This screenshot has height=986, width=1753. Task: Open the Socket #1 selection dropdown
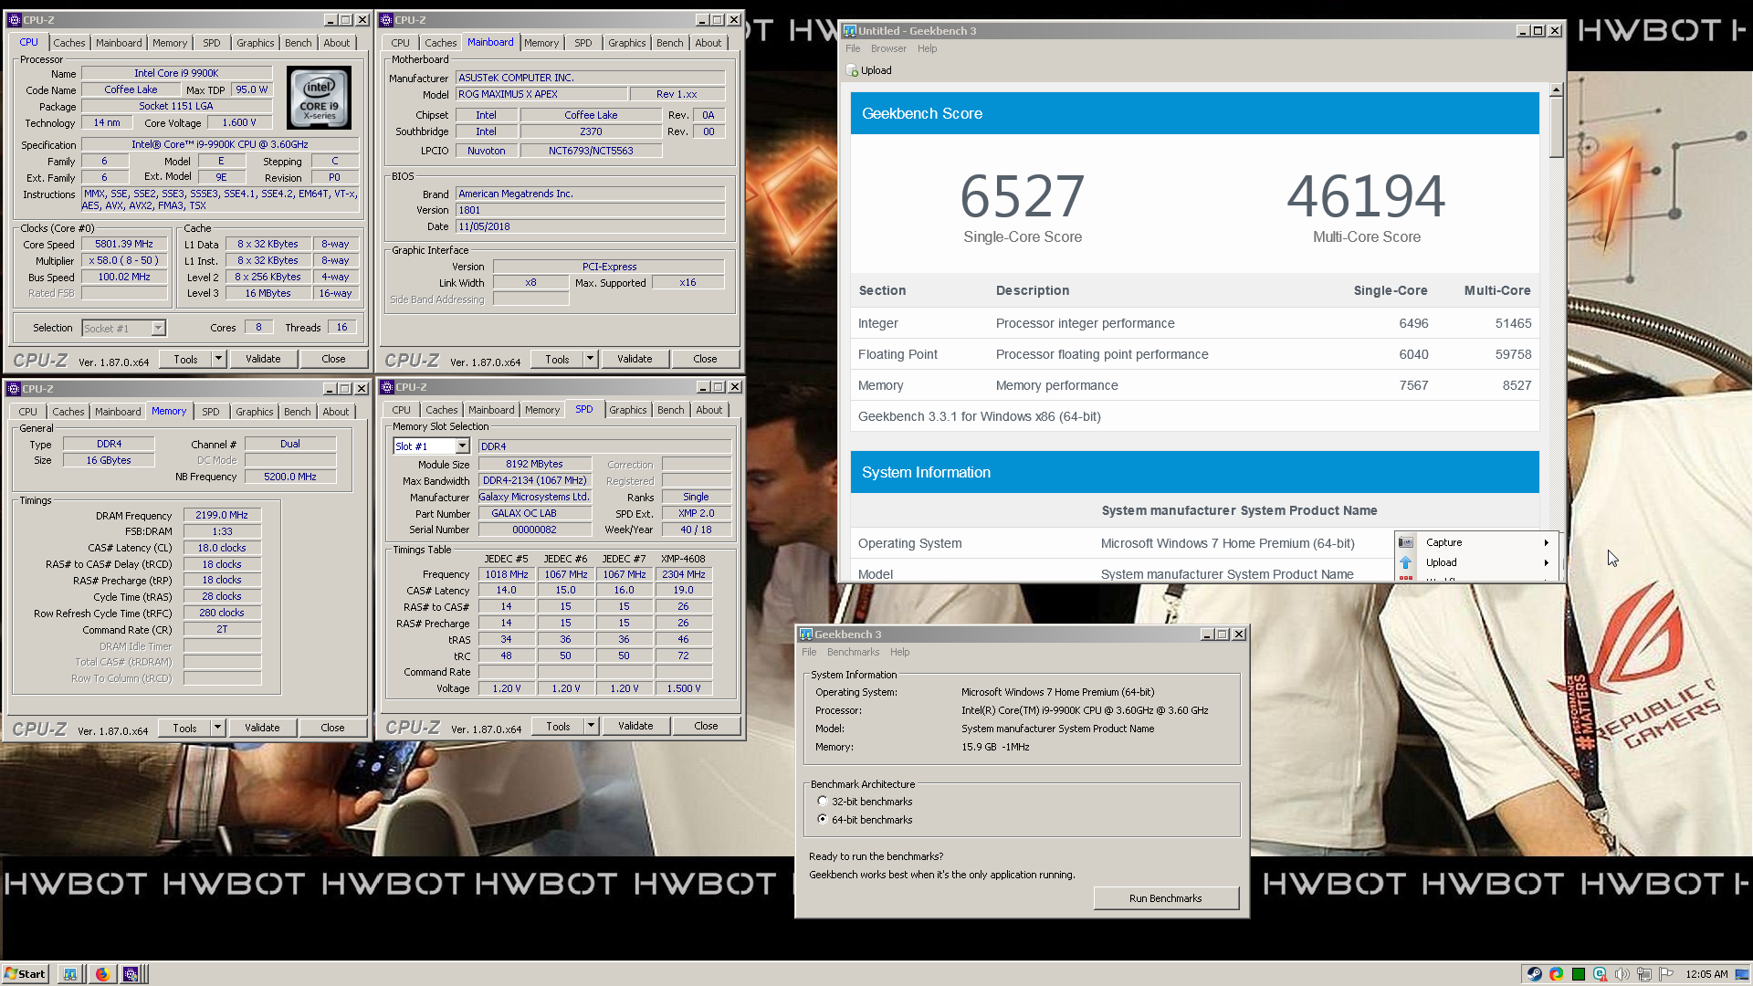pyautogui.click(x=158, y=329)
